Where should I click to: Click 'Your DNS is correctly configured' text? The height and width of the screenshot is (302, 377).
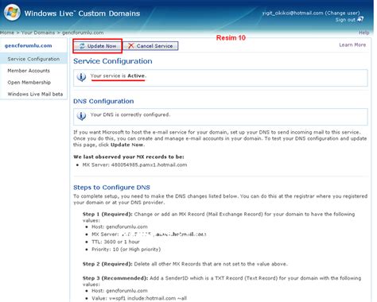point(130,114)
